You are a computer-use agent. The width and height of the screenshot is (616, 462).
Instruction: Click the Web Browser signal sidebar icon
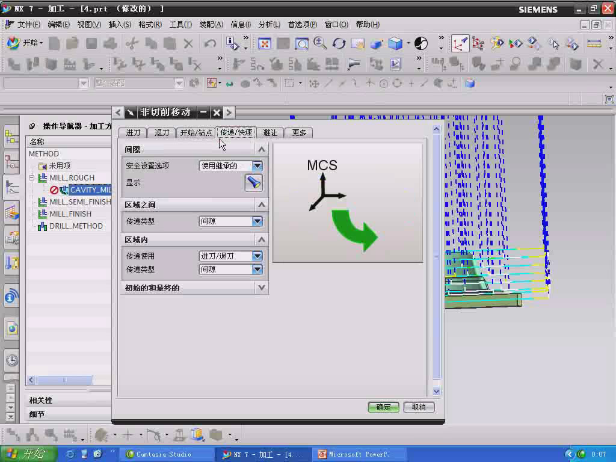point(12,296)
